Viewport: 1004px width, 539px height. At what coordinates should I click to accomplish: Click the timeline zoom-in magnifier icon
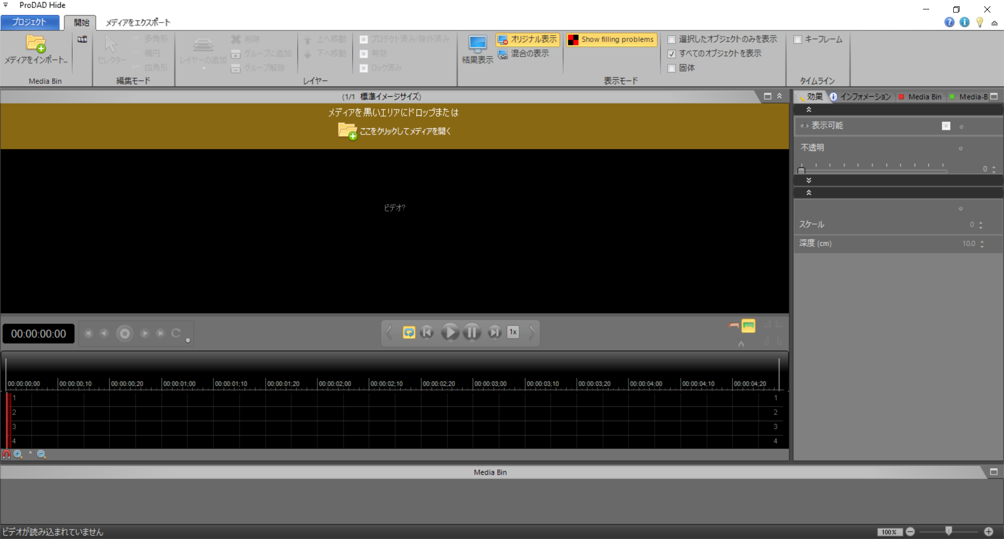[x=18, y=454]
